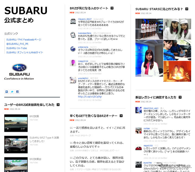Click arrow icon next to 早くもGETで熱くなるBRZオーナー

(121, 116)
